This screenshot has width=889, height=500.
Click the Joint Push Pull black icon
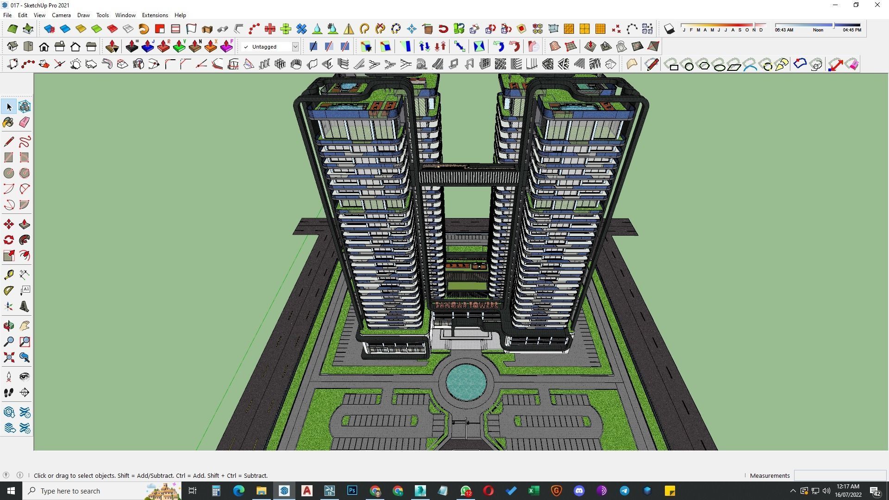point(132,47)
